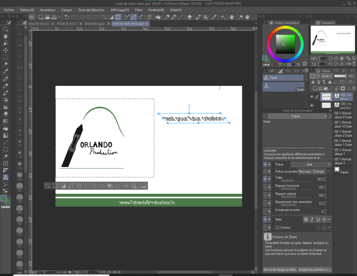The width and height of the screenshot is (357, 276).
Task: Select the rectangular Selection marquee tool
Action: pos(6,57)
